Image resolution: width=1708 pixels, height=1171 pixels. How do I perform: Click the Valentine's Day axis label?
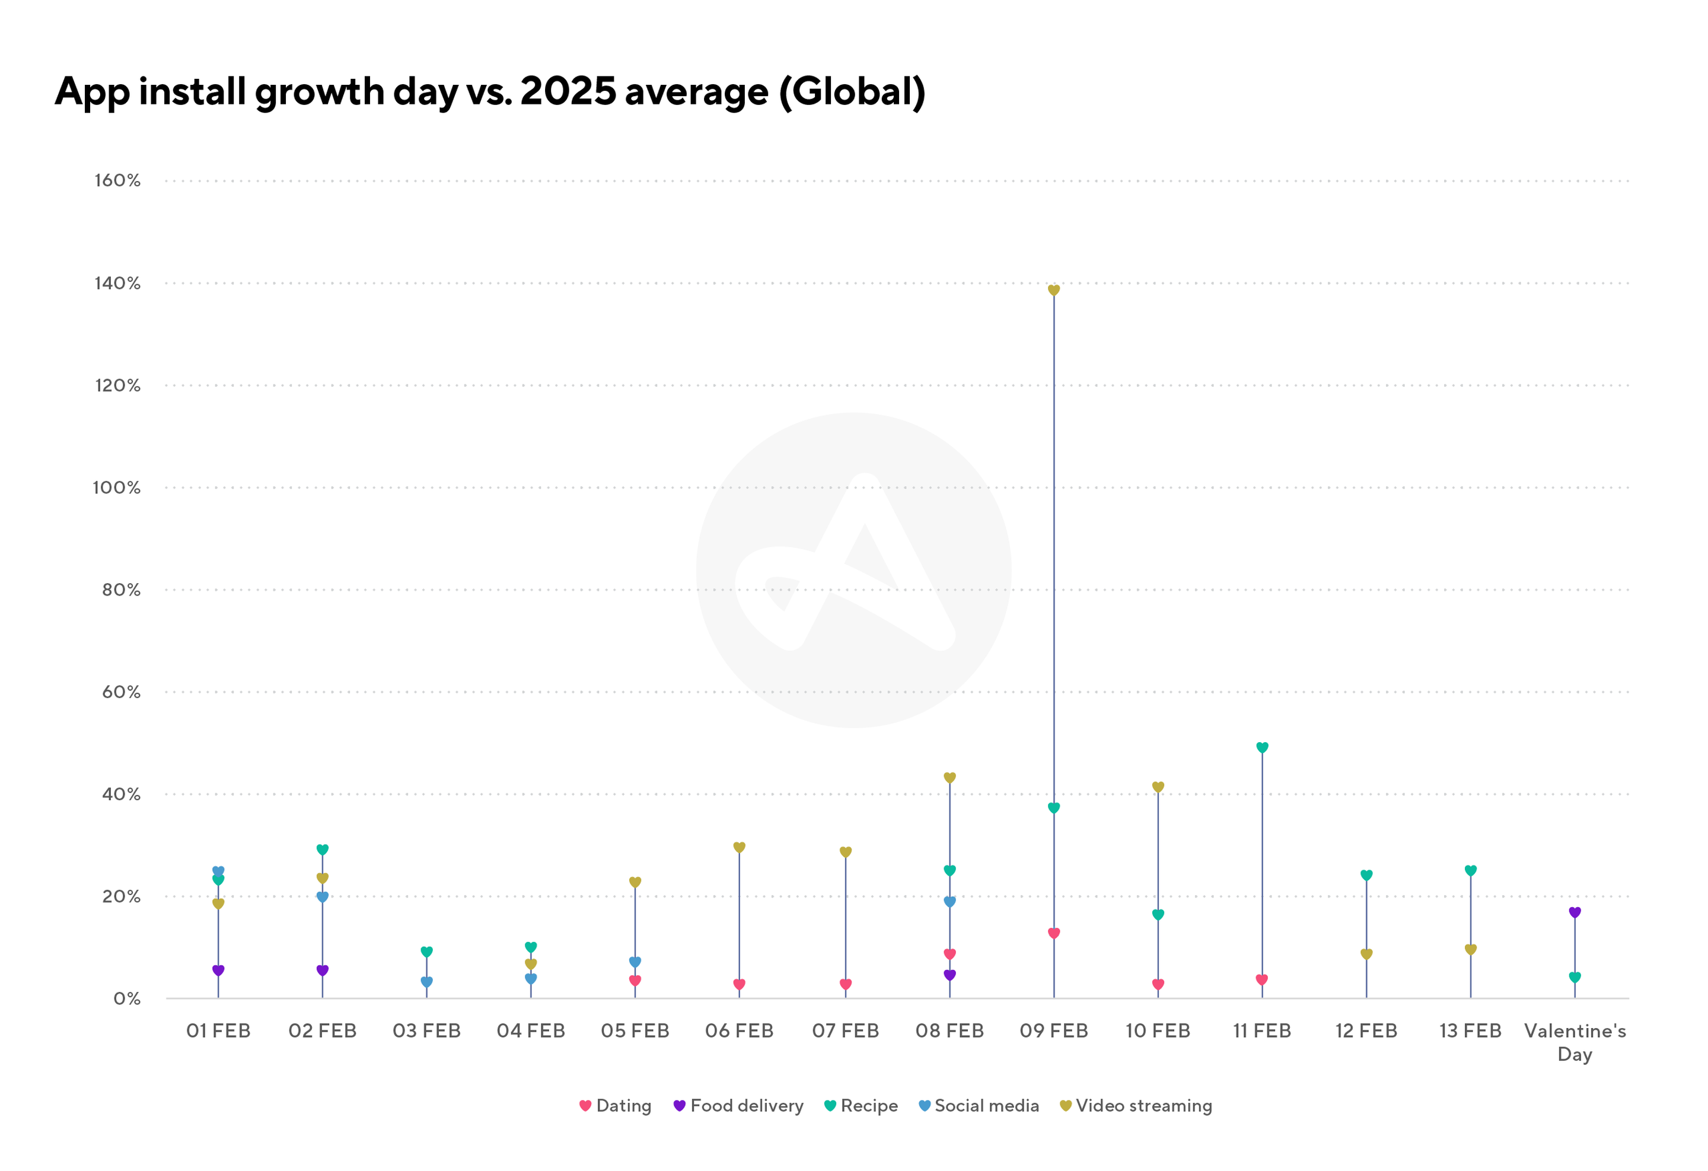tap(1574, 1042)
